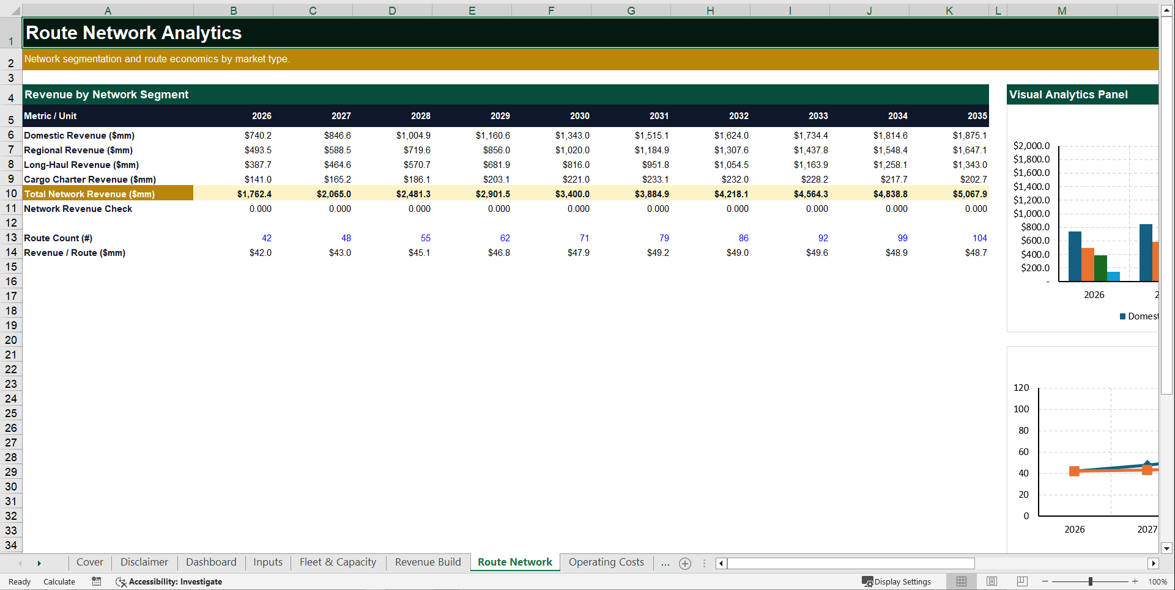
Task: Open Operating Costs sheet tab
Action: coord(606,562)
